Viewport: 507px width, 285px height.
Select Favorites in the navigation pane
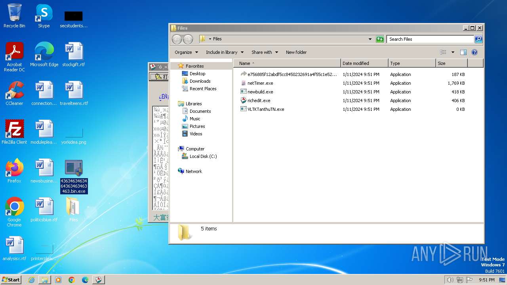[x=194, y=66]
